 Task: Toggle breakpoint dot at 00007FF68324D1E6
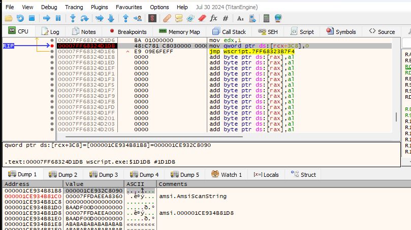[x=52, y=51]
